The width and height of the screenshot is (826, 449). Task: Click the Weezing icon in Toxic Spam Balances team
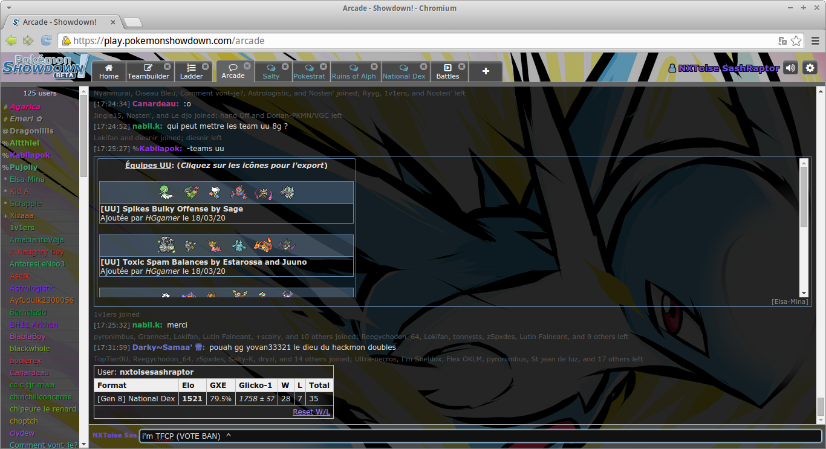pos(166,246)
